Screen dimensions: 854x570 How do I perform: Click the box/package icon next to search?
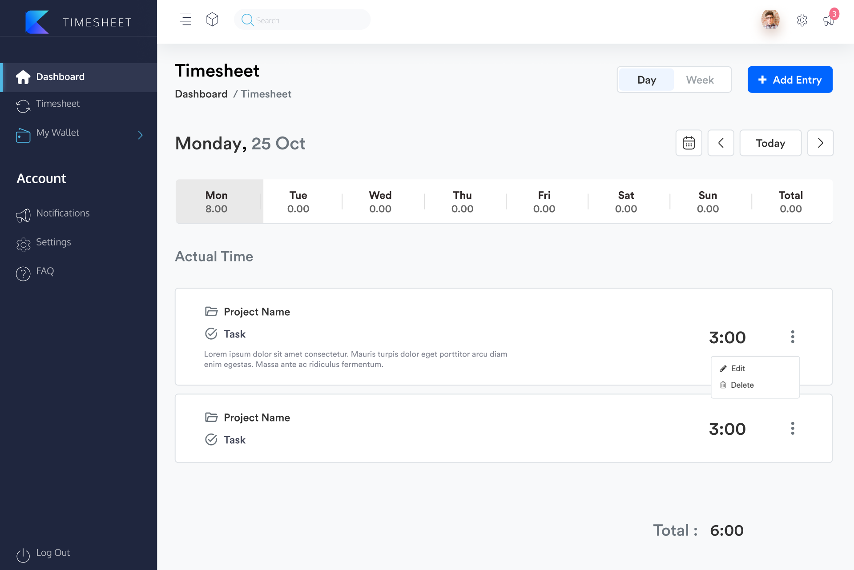pos(212,19)
